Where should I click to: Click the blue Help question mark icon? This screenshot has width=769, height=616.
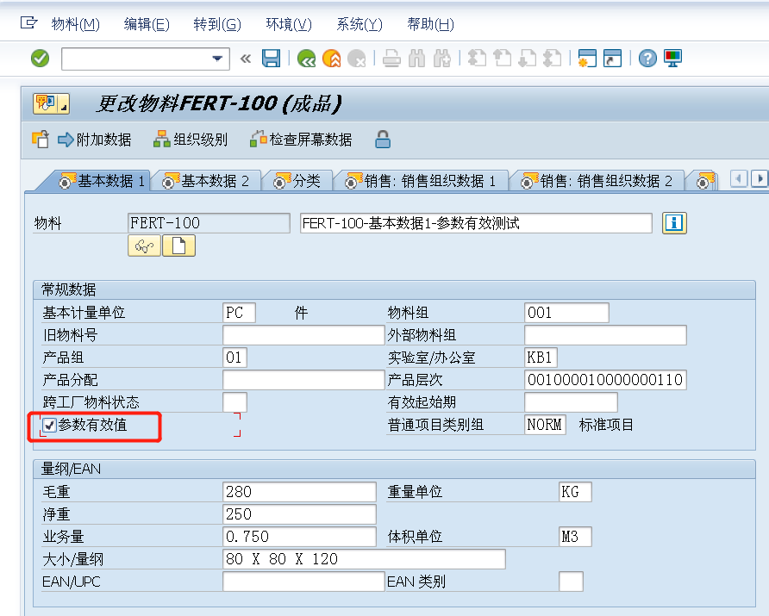(647, 59)
